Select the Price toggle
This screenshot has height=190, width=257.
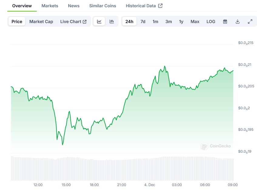coord(17,22)
